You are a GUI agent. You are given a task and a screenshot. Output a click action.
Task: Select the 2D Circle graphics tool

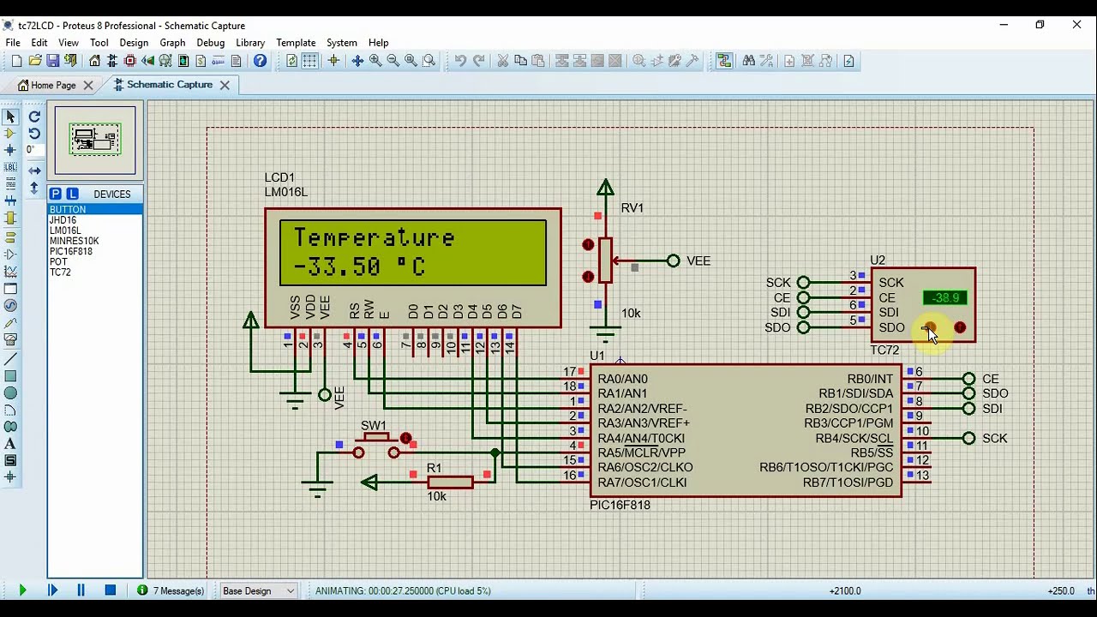tap(10, 392)
